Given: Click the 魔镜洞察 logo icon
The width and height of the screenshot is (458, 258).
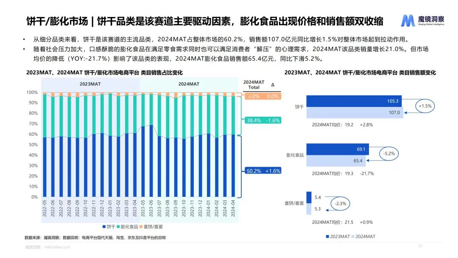Looking at the screenshot, I should (408, 20).
